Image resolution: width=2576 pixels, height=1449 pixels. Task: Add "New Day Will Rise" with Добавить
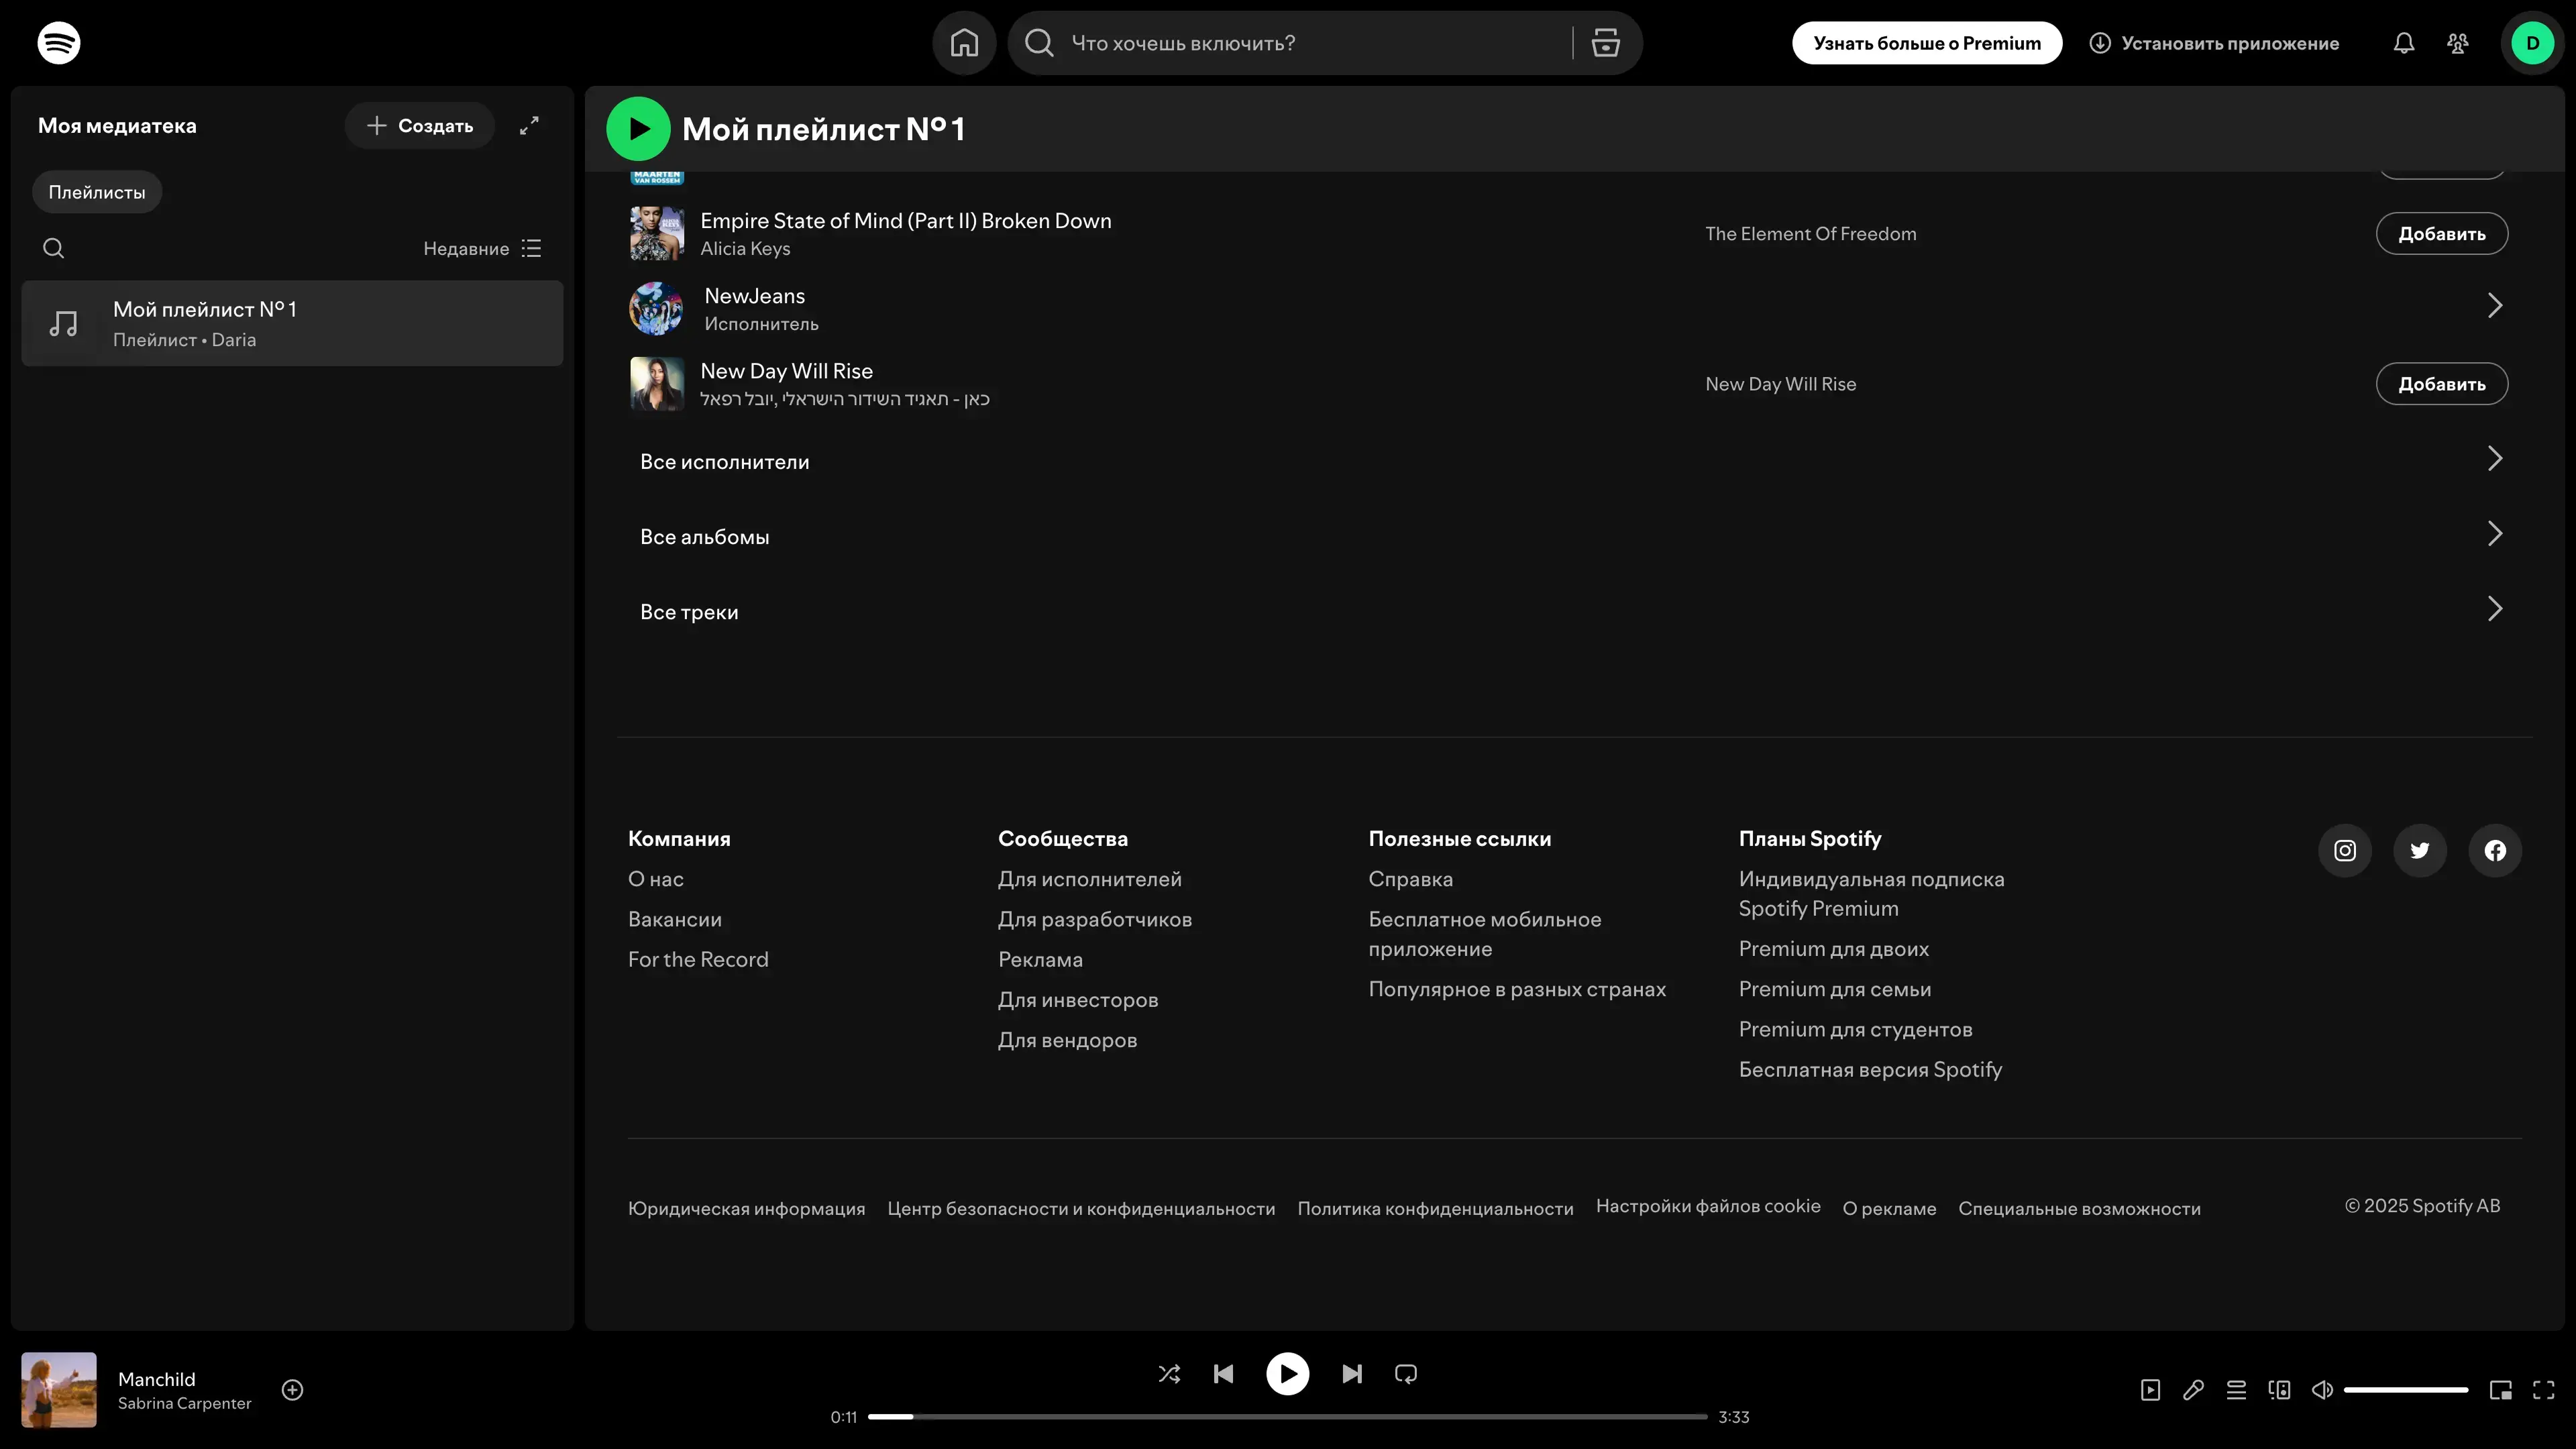tap(2441, 384)
